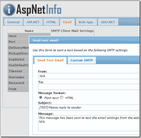Screen dimensions: 141x138
Task: Switch to the Custom SMTP tab
Action: 82,60
